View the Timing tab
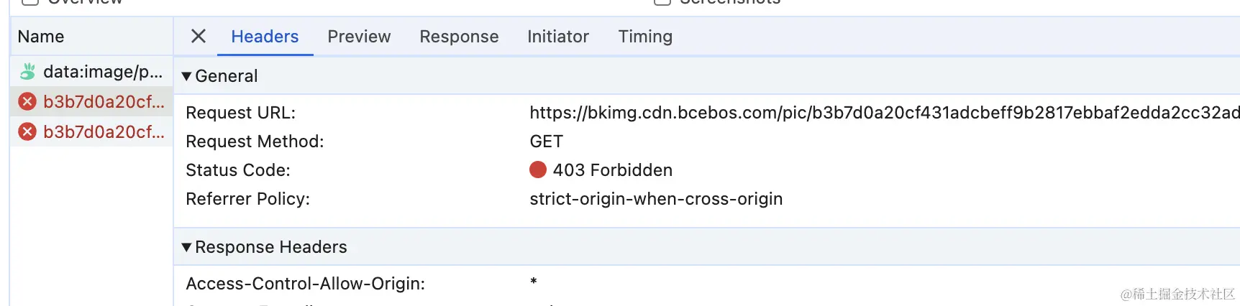The height and width of the screenshot is (306, 1240). tap(645, 37)
